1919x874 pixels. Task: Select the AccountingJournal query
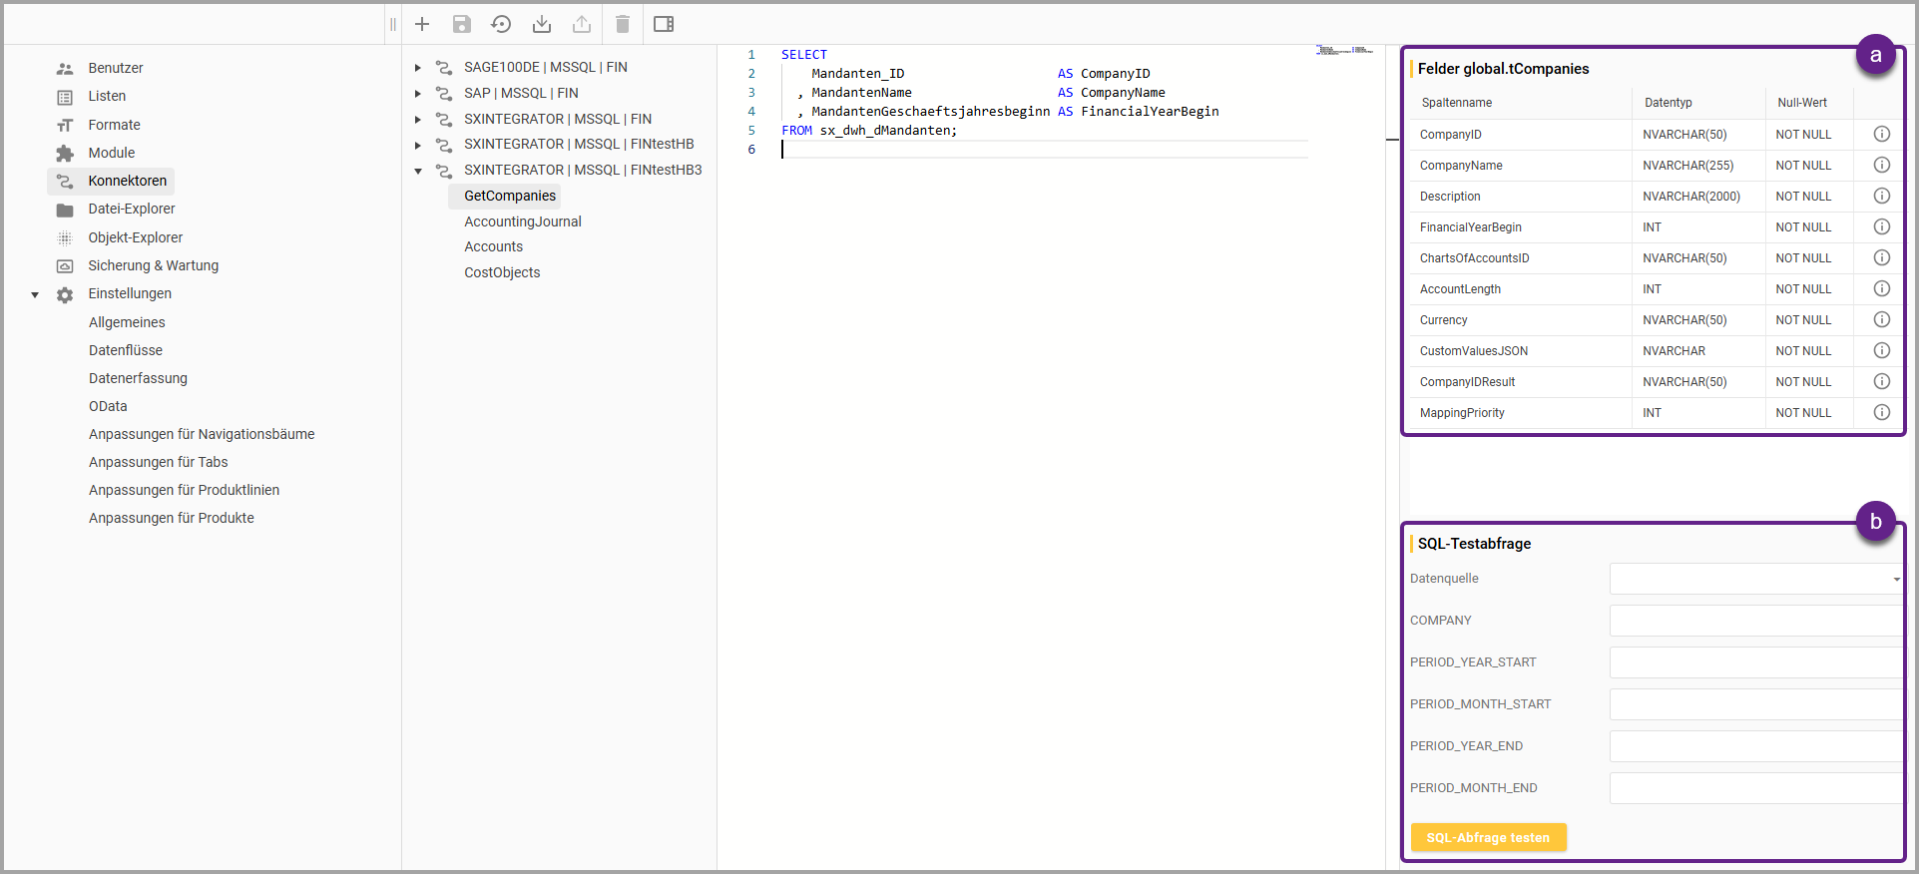(x=522, y=221)
